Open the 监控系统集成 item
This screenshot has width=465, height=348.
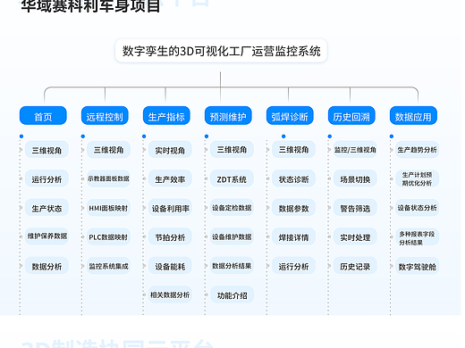click(108, 266)
